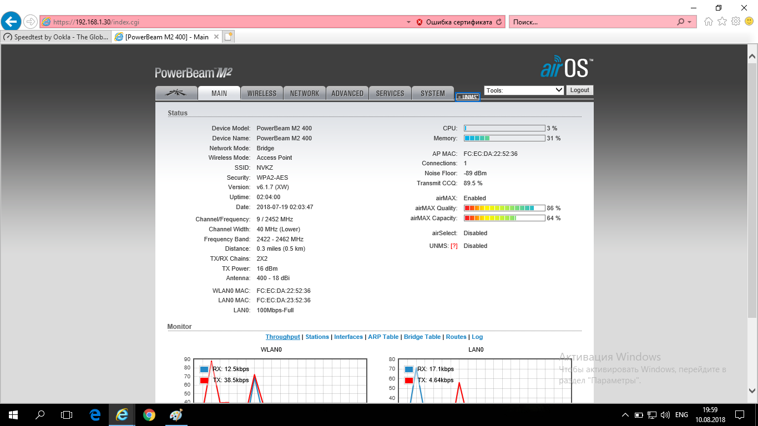The width and height of the screenshot is (758, 426).
Task: Click the UNMS button beside tabs
Action: click(467, 97)
